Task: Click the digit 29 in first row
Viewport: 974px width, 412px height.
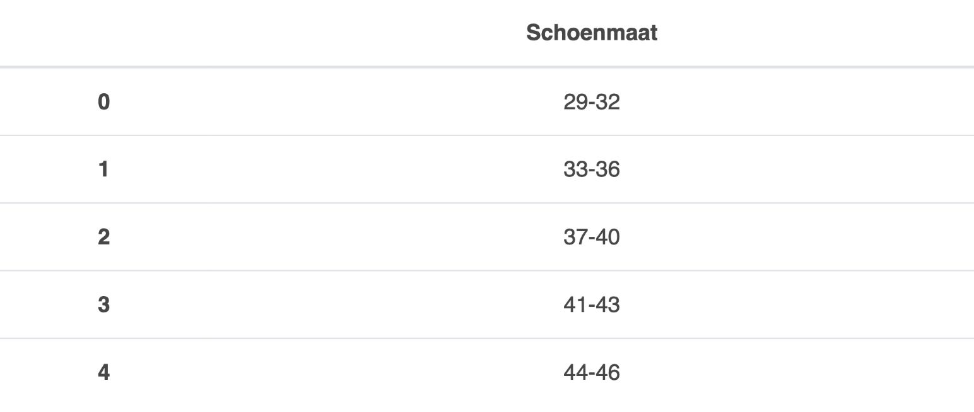Action: coord(575,102)
